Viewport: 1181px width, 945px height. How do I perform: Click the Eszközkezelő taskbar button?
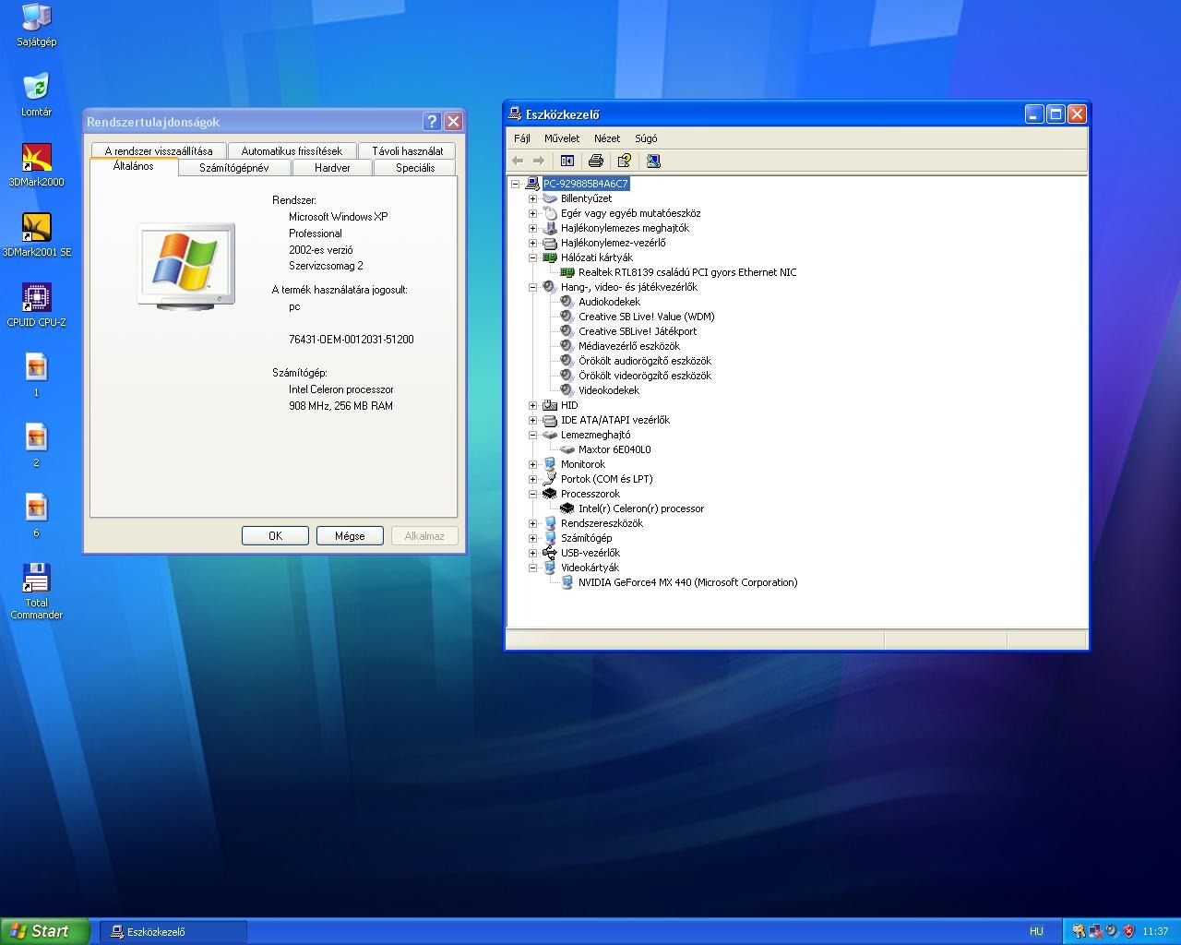[x=173, y=931]
